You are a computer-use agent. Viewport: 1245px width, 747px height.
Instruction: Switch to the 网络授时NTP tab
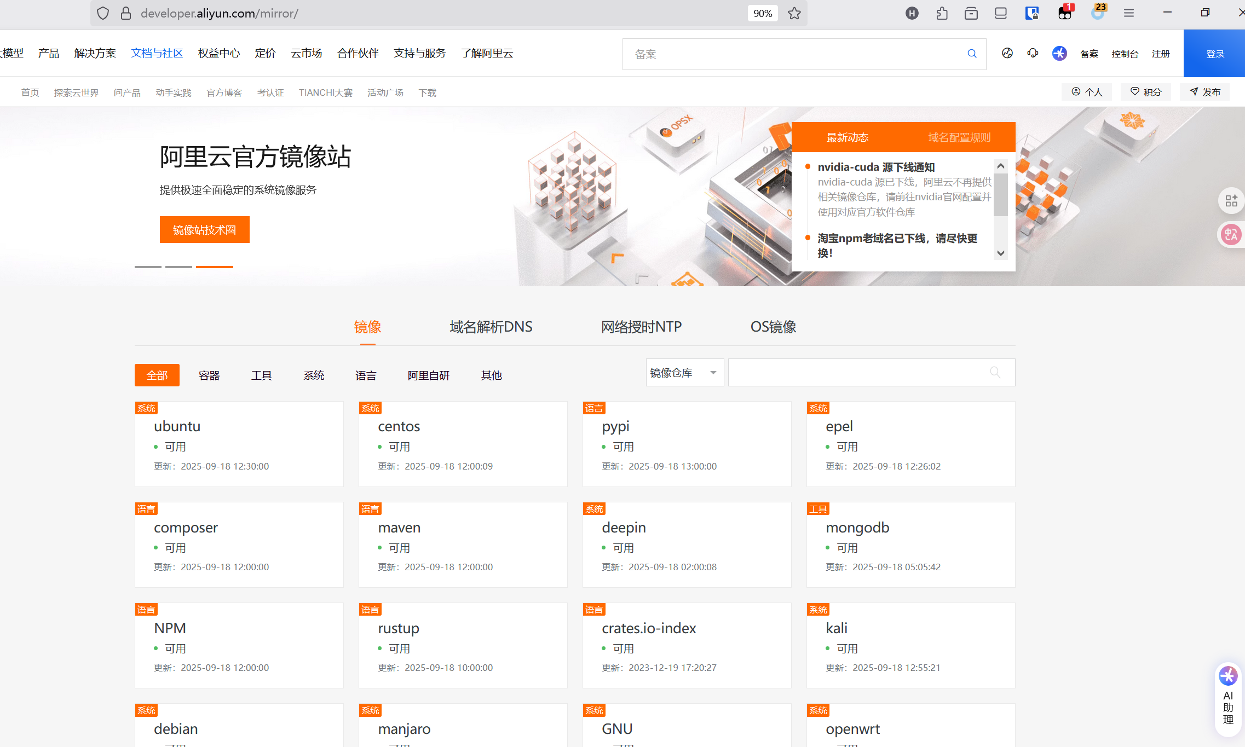(641, 327)
